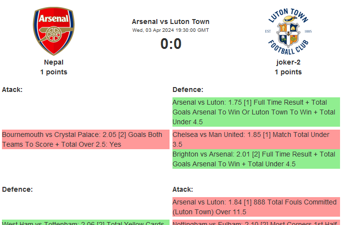This screenshot has width=342, height=225.
Task: Select the Arsenal vs Luton Town title
Action: [171, 22]
